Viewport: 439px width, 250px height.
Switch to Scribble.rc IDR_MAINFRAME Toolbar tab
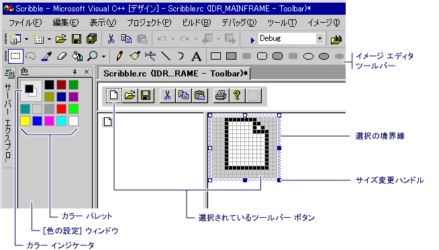[x=175, y=74]
